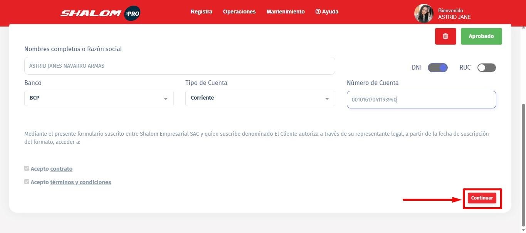Open the user profile avatar photo

423,13
